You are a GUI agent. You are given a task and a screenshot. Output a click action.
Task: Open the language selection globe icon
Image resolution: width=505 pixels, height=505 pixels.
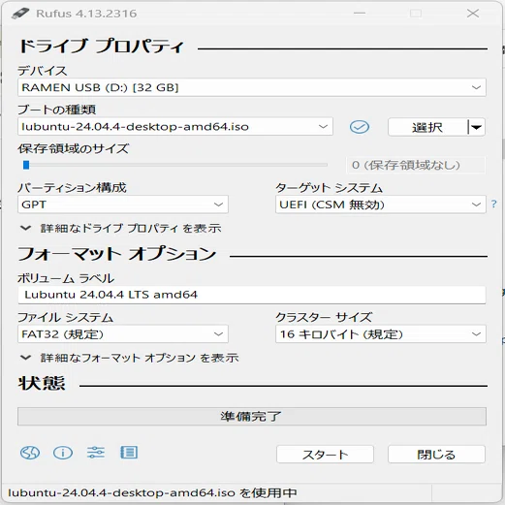[30, 453]
